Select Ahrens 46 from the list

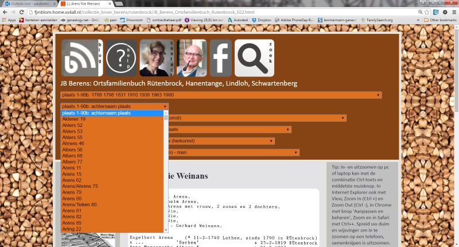[x=112, y=143]
